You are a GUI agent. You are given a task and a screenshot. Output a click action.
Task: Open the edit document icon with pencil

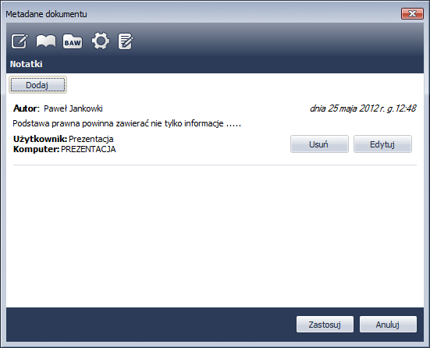point(20,41)
